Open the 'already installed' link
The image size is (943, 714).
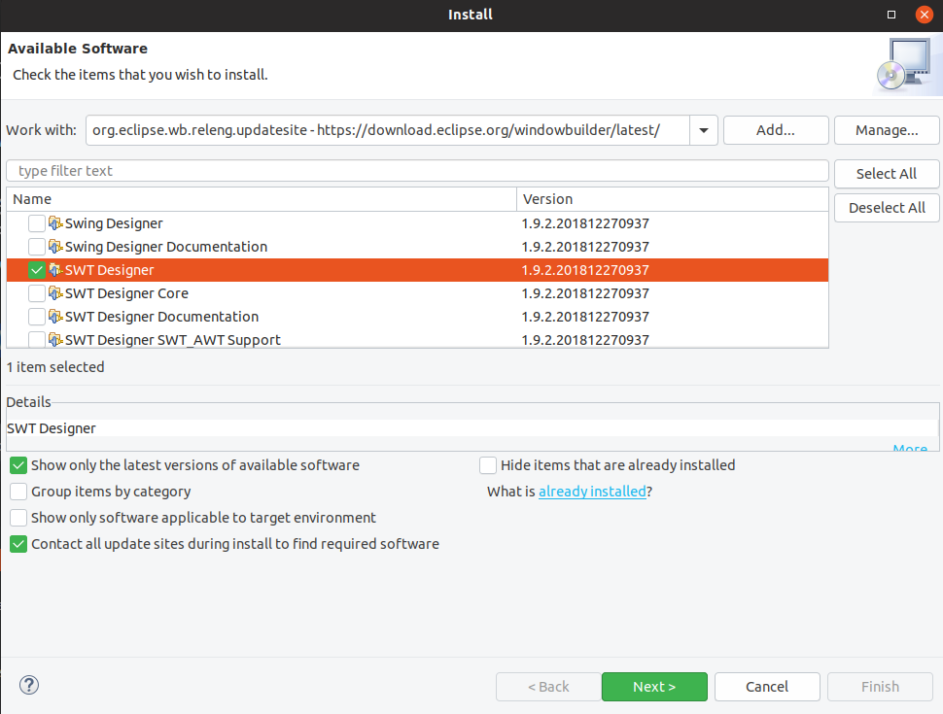point(592,492)
